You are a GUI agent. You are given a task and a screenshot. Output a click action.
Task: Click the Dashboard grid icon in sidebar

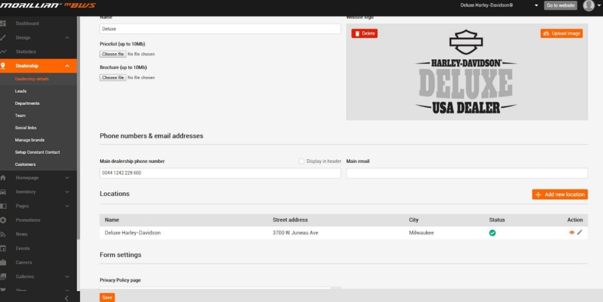[x=4, y=24]
